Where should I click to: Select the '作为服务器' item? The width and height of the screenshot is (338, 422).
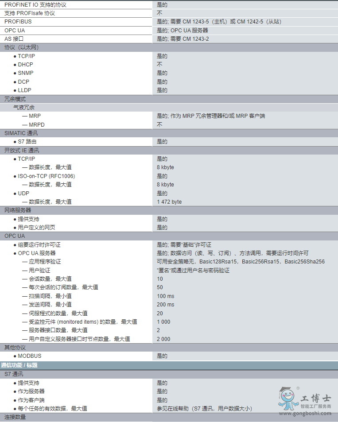[x=29, y=391]
